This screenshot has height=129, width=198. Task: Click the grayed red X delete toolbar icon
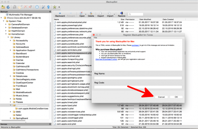26,7
